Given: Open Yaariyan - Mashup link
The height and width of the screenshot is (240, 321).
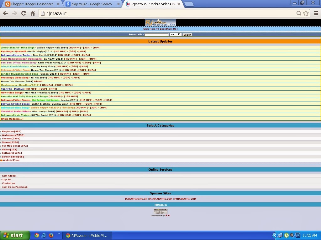Looking at the screenshot, I should pyautogui.click(x=12, y=89).
